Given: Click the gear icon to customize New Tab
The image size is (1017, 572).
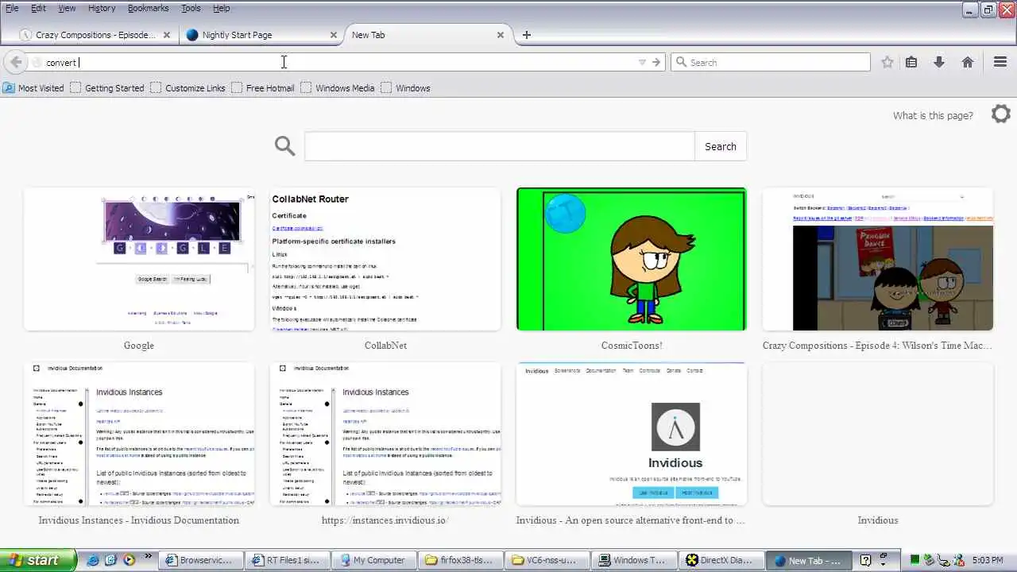Looking at the screenshot, I should click(1001, 114).
